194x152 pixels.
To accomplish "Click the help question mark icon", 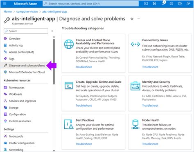I will [180, 4].
